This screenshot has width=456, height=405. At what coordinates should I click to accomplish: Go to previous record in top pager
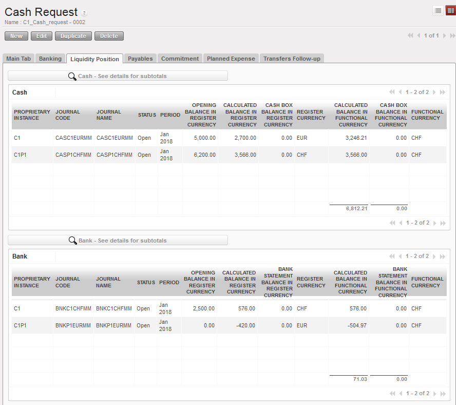pos(419,36)
